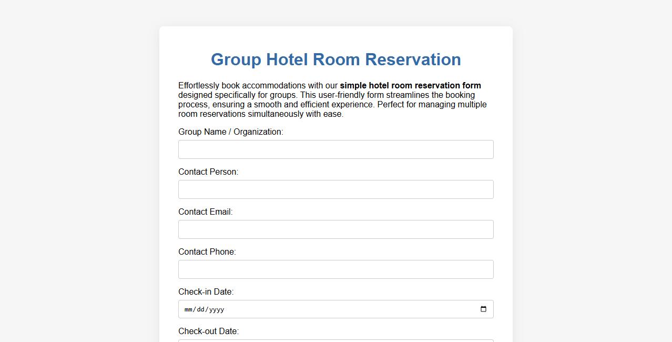Viewport: 672px width, 342px height.
Task: Click the Contact Email label
Action: pyautogui.click(x=206, y=212)
